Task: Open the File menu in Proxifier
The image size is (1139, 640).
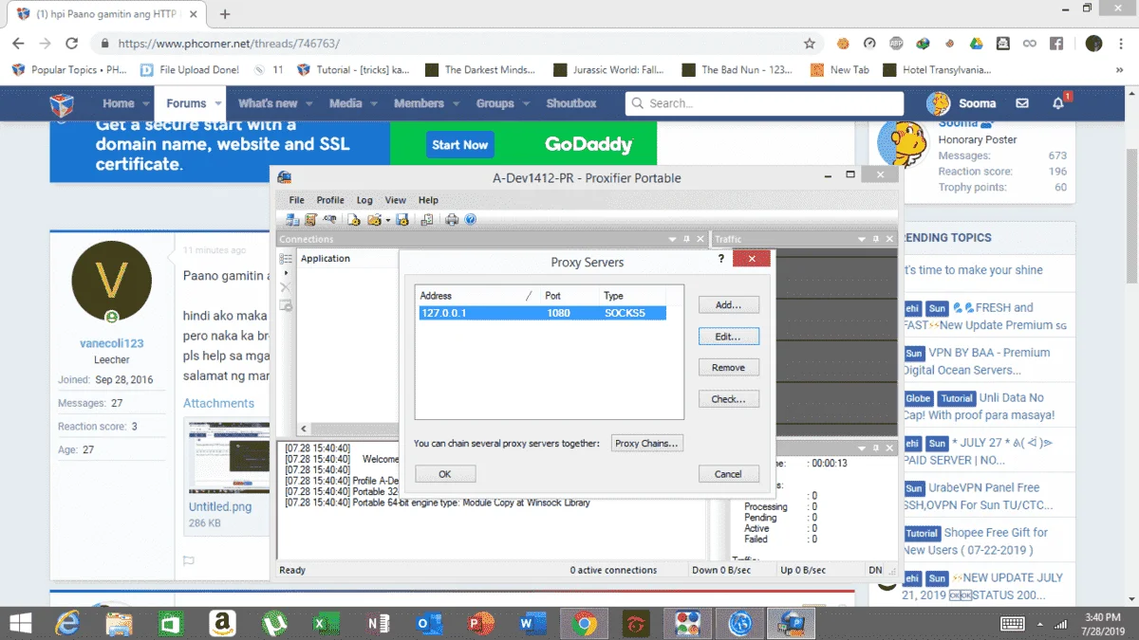Action: tap(297, 200)
